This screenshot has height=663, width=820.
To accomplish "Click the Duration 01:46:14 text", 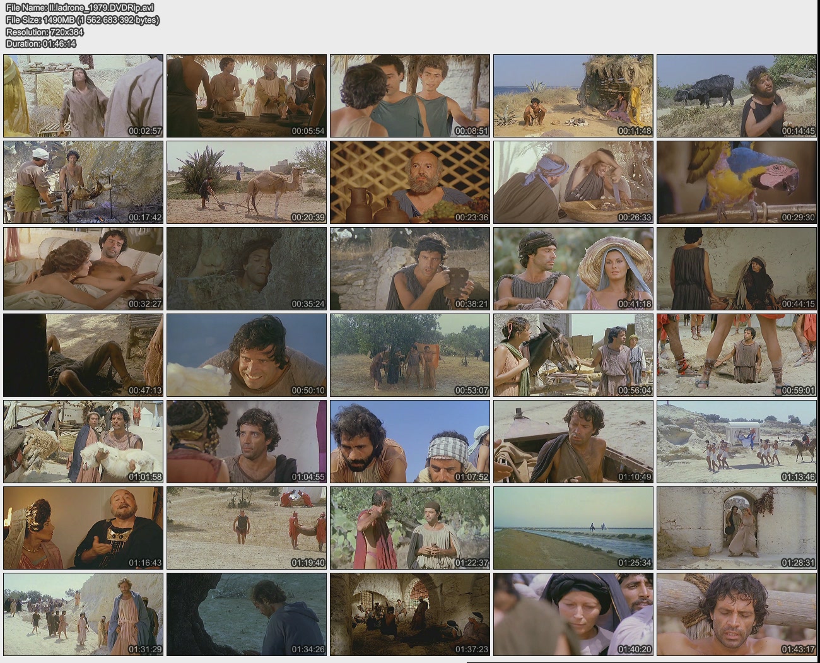I will tap(41, 44).
